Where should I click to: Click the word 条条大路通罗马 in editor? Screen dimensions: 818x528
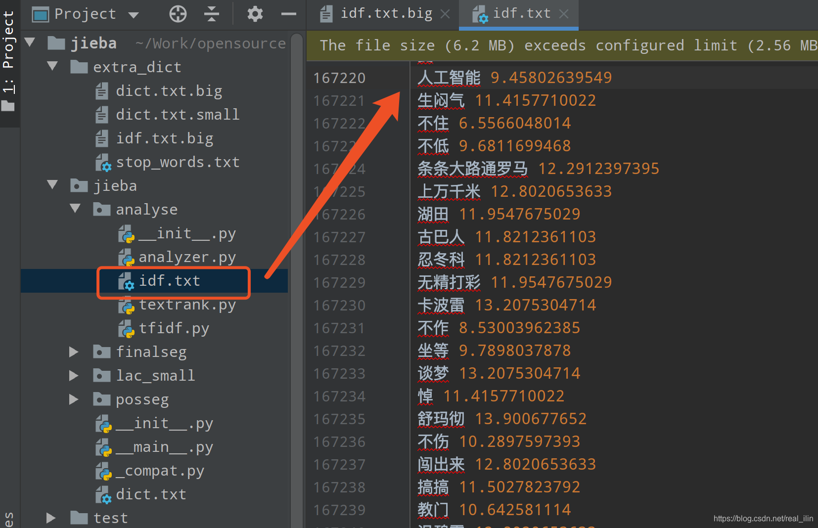(472, 169)
